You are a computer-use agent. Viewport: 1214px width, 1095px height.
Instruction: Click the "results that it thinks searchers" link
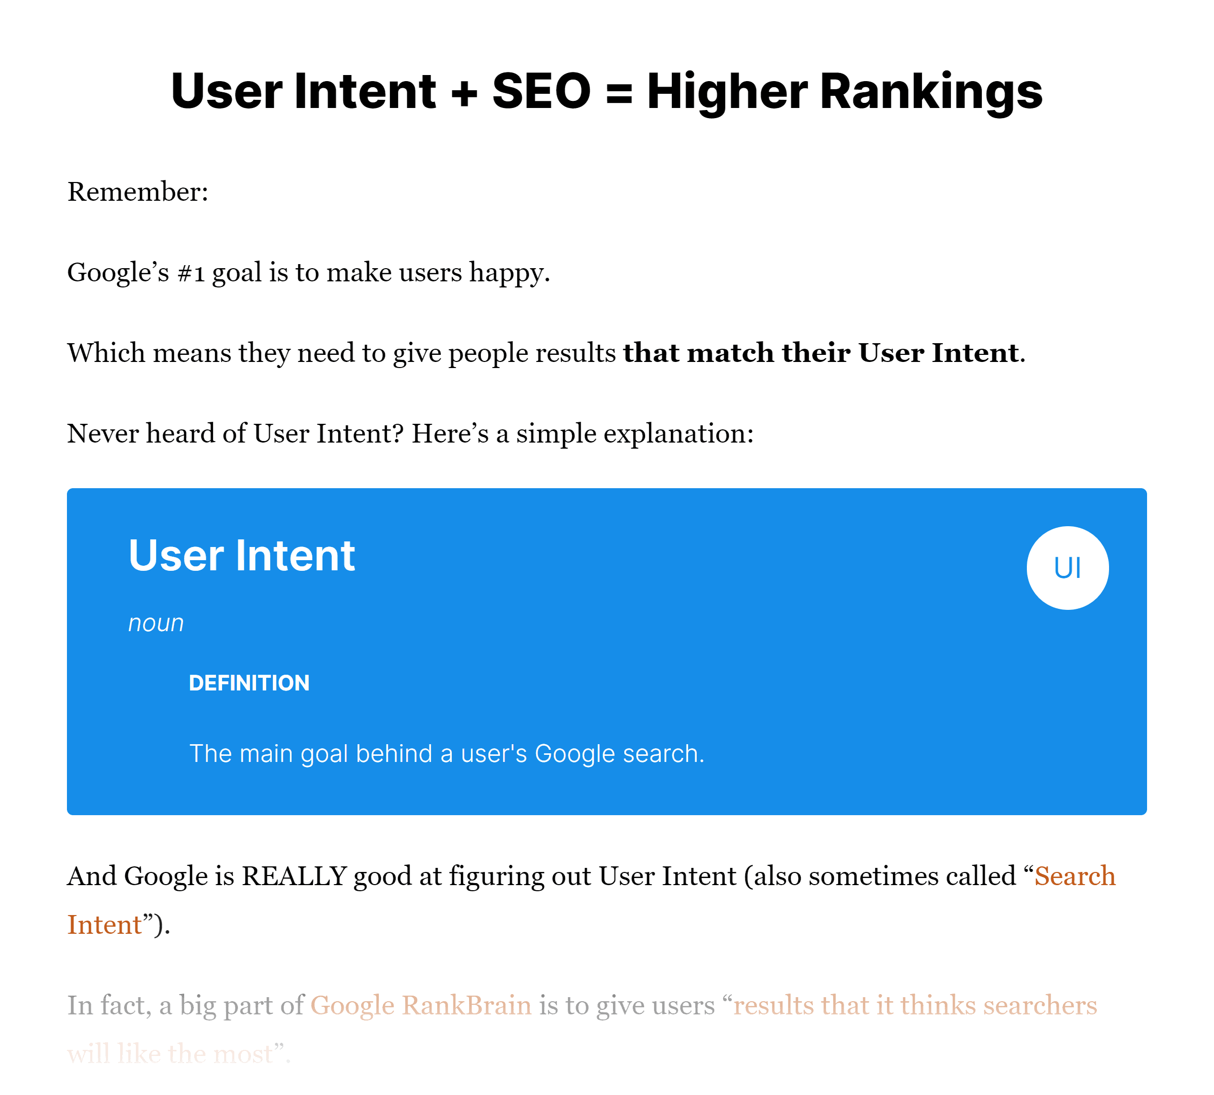tap(915, 1005)
